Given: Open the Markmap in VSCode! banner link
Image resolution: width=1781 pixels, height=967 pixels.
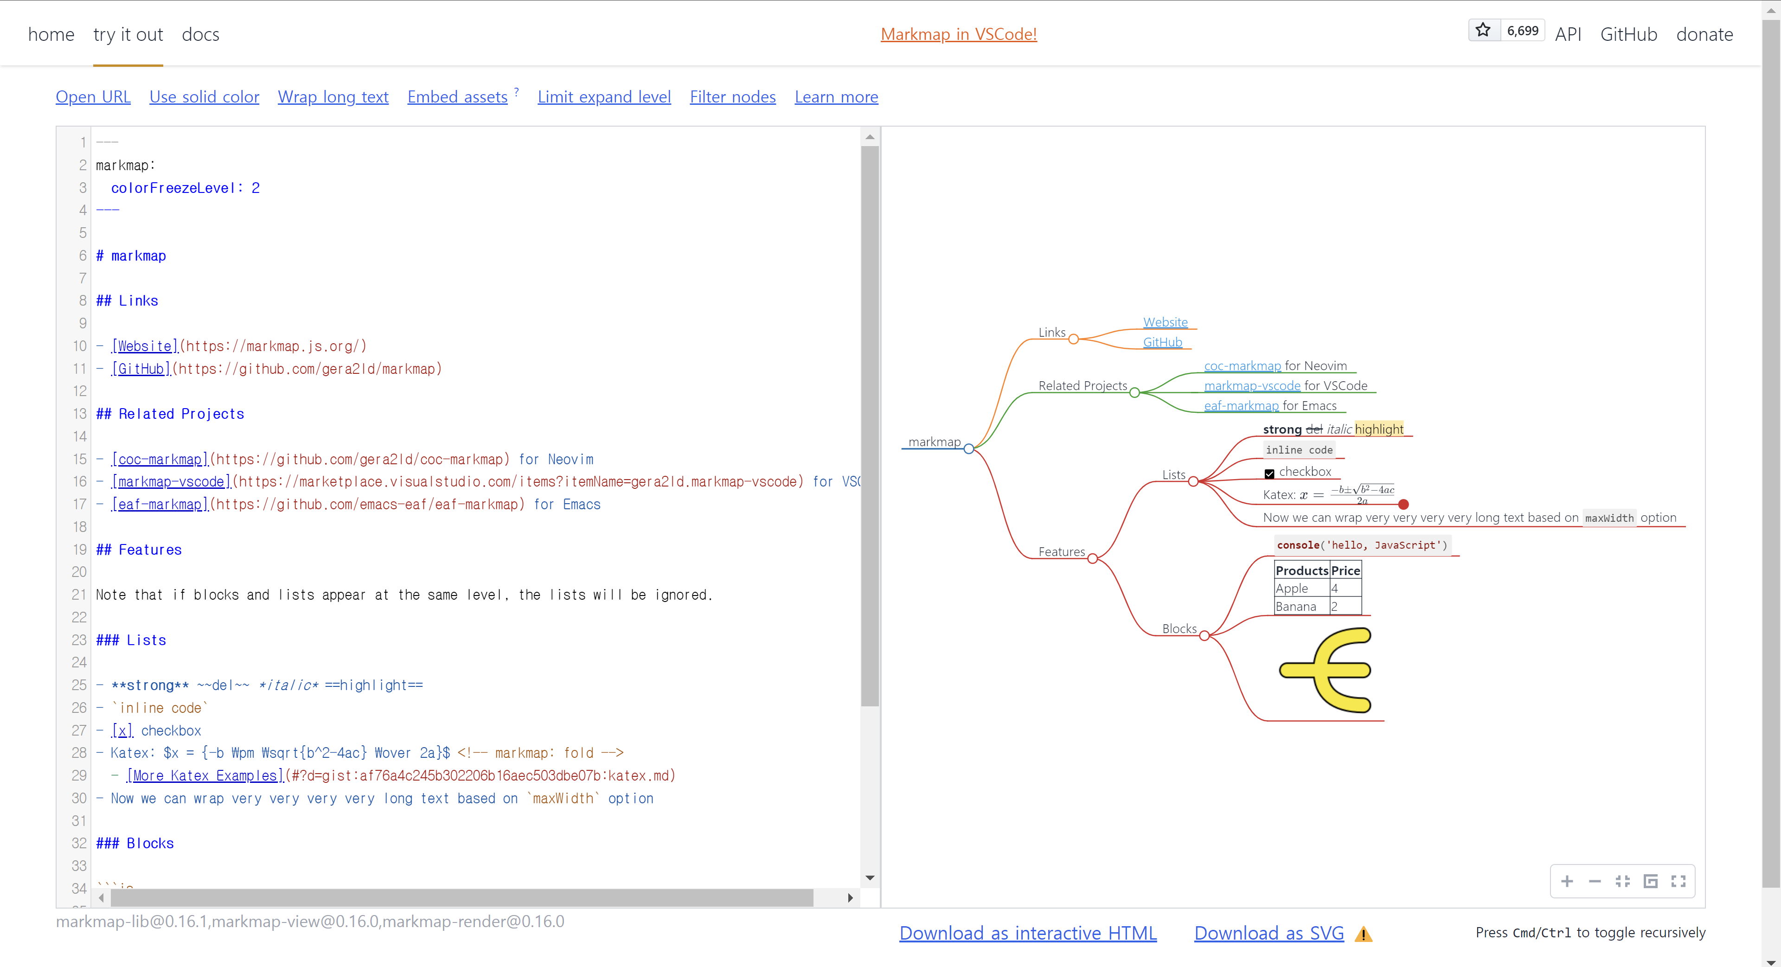Looking at the screenshot, I should pos(958,34).
